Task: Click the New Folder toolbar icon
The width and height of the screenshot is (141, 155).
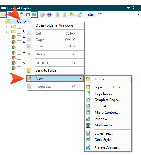Action: (73, 14)
